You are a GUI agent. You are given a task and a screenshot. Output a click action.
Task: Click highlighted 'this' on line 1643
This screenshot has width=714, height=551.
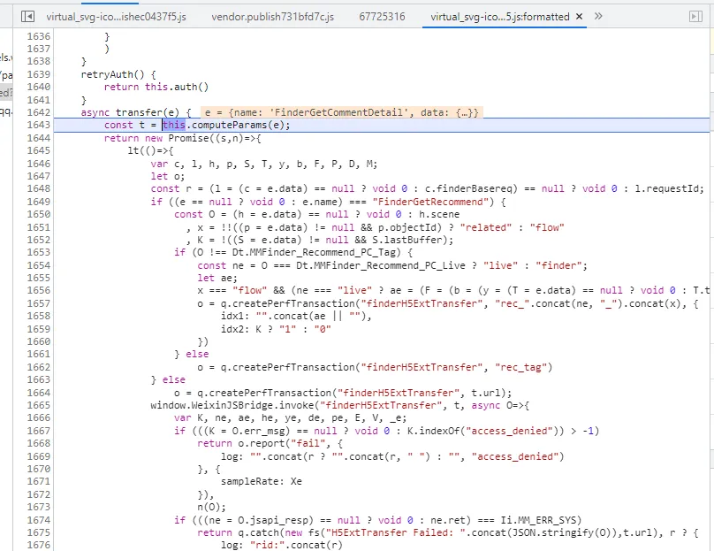click(x=174, y=125)
